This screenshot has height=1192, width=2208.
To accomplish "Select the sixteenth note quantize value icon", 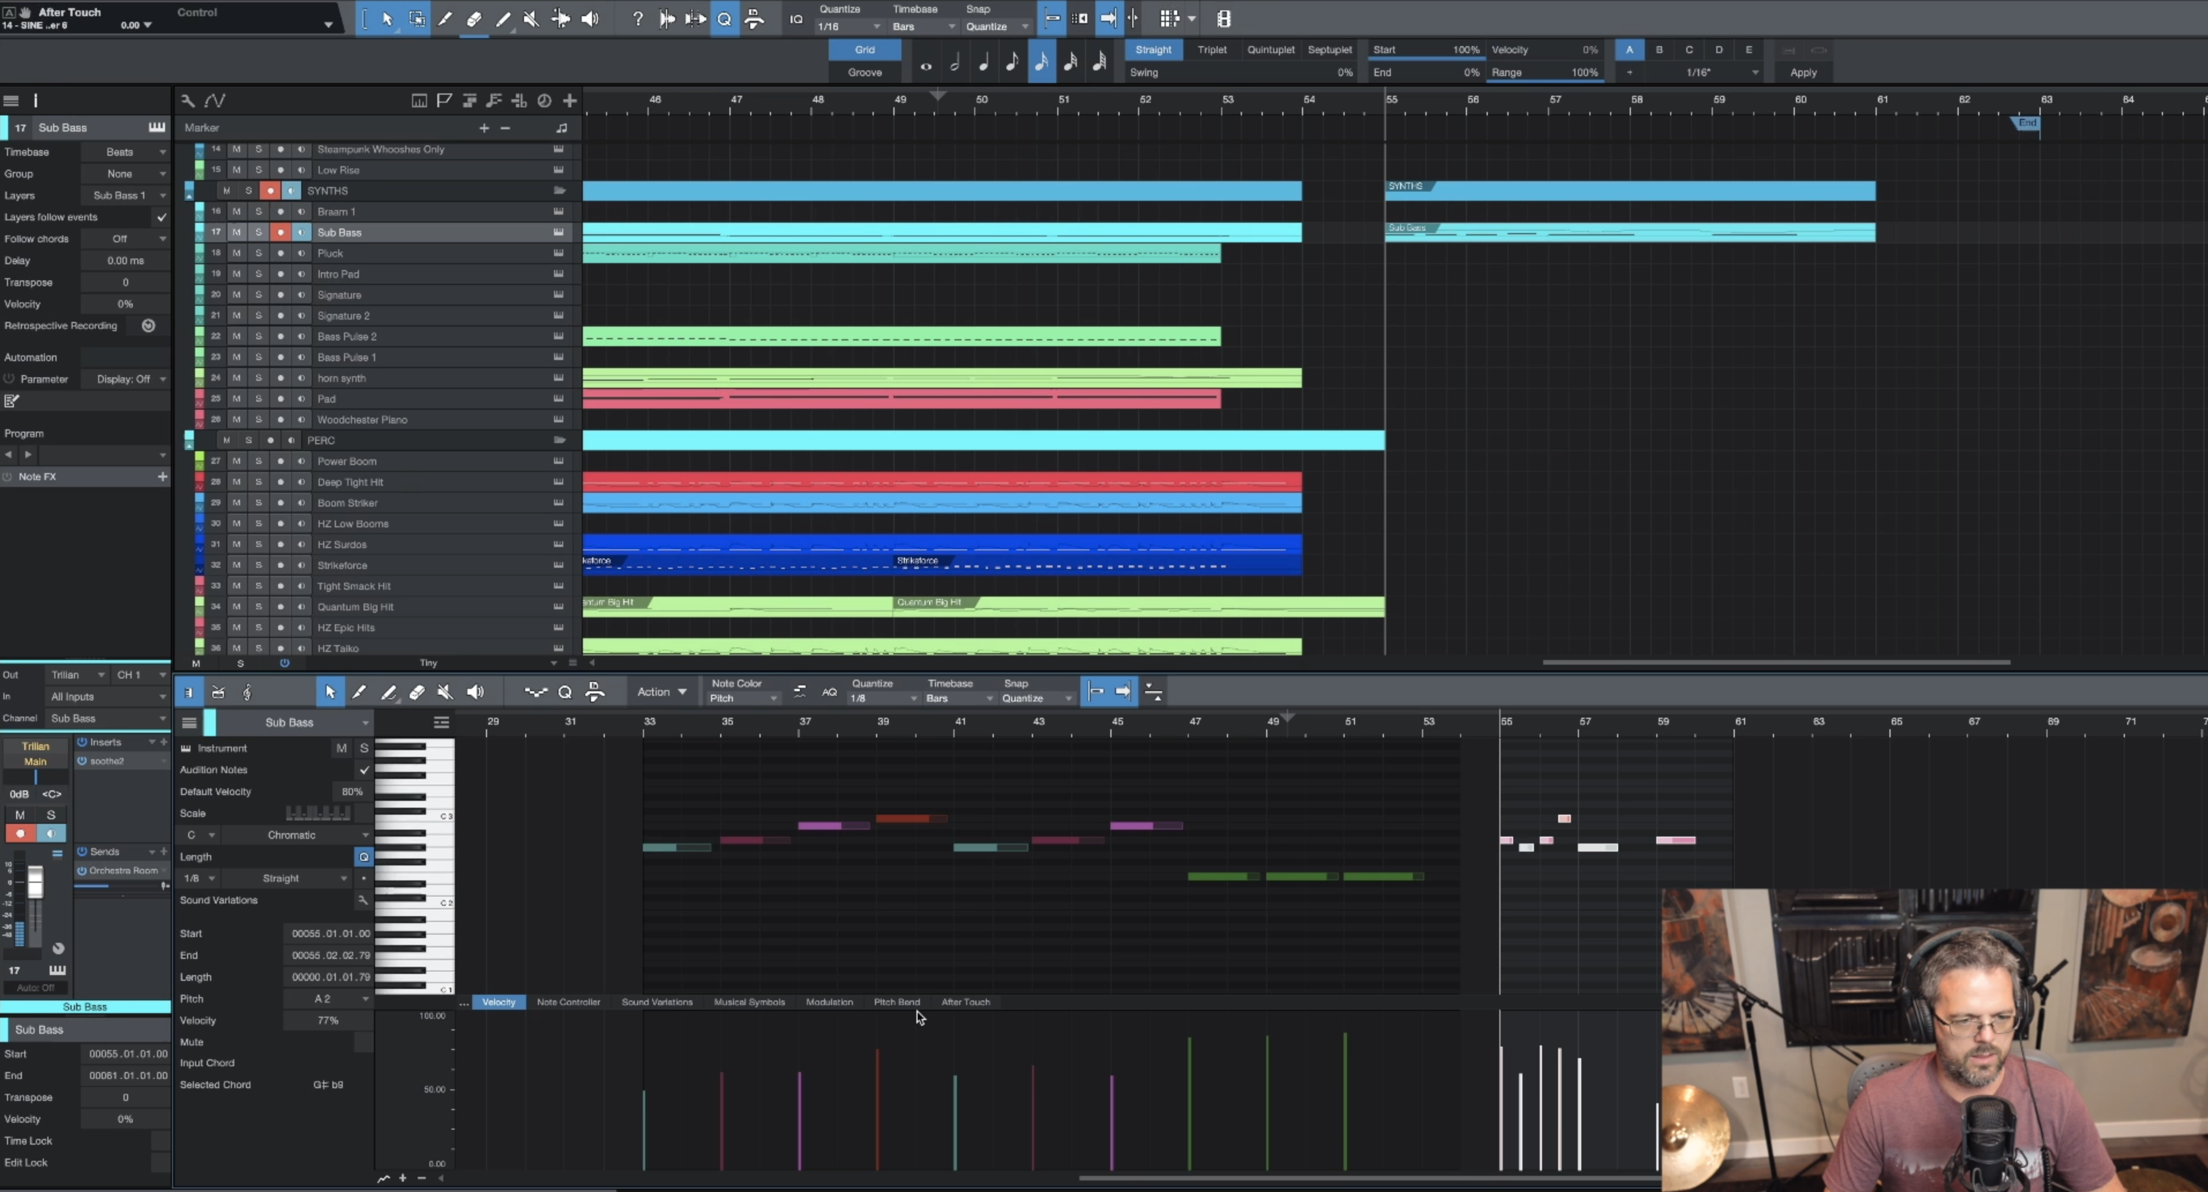I will pos(1042,62).
